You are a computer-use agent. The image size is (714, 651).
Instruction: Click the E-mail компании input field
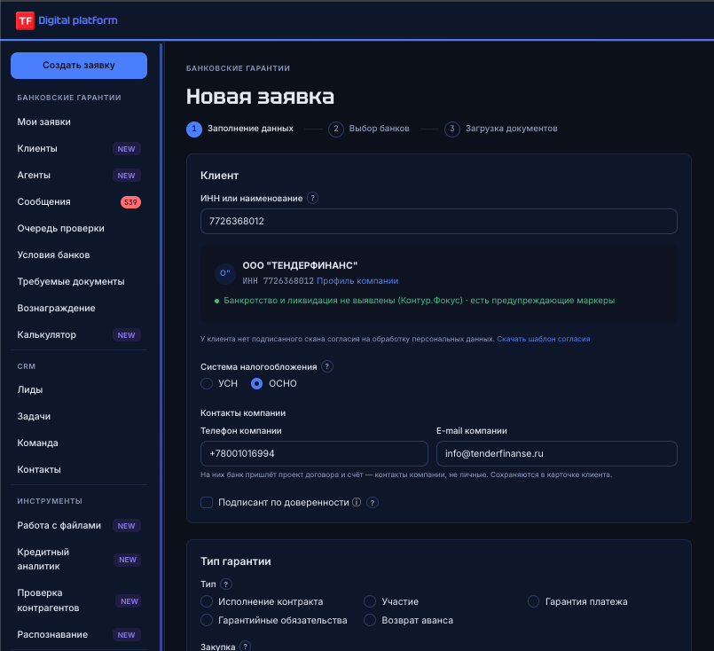click(x=556, y=453)
